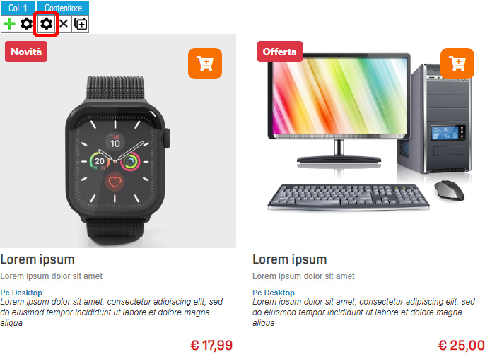Open column settings gear icon

tap(27, 24)
